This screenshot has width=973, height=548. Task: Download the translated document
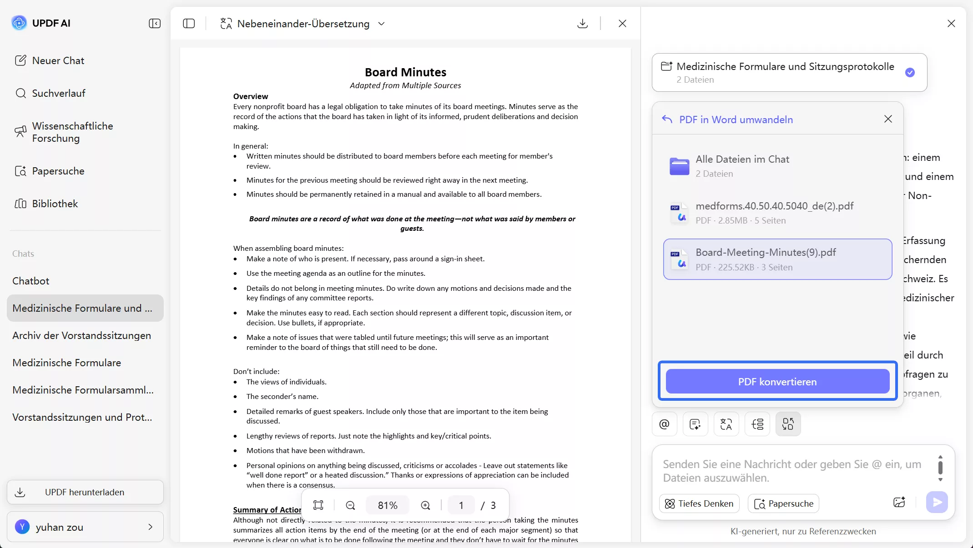click(582, 23)
